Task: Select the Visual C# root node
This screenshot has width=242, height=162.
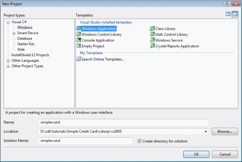Action: pos(19,22)
